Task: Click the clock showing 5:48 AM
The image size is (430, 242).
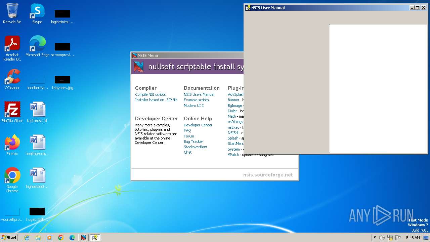Action: click(x=413, y=238)
